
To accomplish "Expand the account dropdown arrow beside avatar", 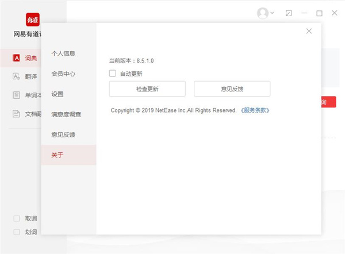I will pyautogui.click(x=272, y=13).
